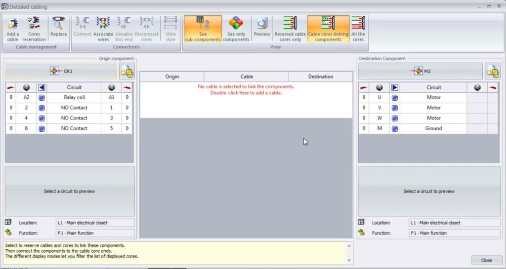The image size is (506, 269).
Task: Choose Associate wires
Action: (x=103, y=29)
